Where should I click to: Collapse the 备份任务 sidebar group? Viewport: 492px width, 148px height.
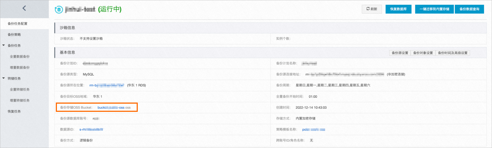(4, 45)
